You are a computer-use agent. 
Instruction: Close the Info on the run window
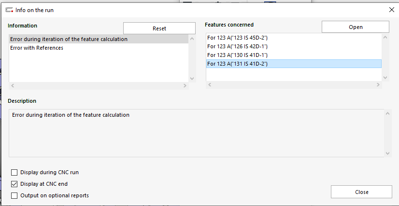[391, 9]
